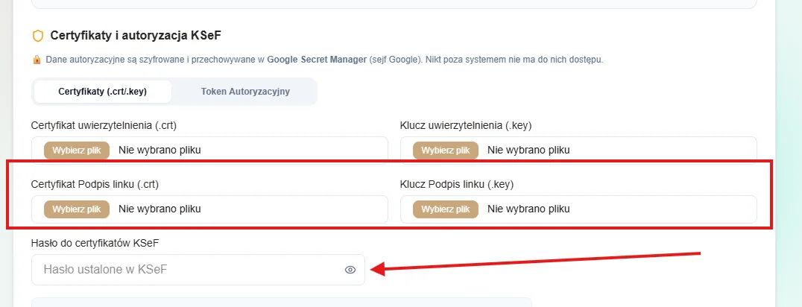The image size is (802, 307).
Task: Click 'Nie wybrano pliku' under Certyfikat Podpis linku
Action: 160,209
